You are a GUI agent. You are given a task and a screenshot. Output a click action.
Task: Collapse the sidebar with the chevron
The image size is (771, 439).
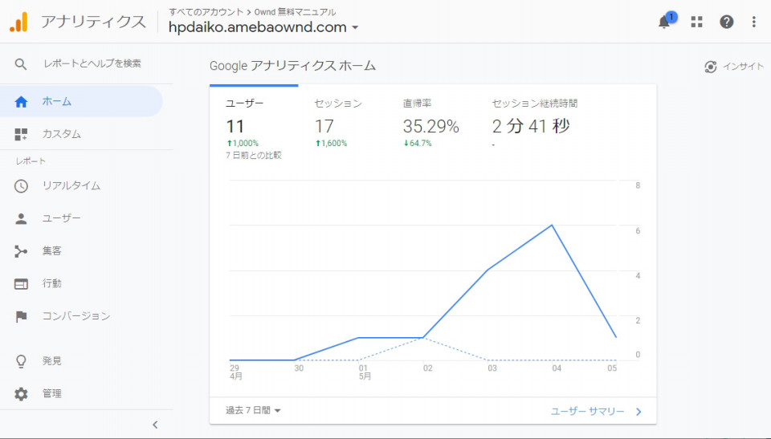[155, 425]
